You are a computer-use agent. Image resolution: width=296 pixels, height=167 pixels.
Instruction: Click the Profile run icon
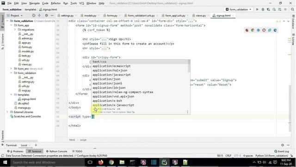[x=274, y=9]
